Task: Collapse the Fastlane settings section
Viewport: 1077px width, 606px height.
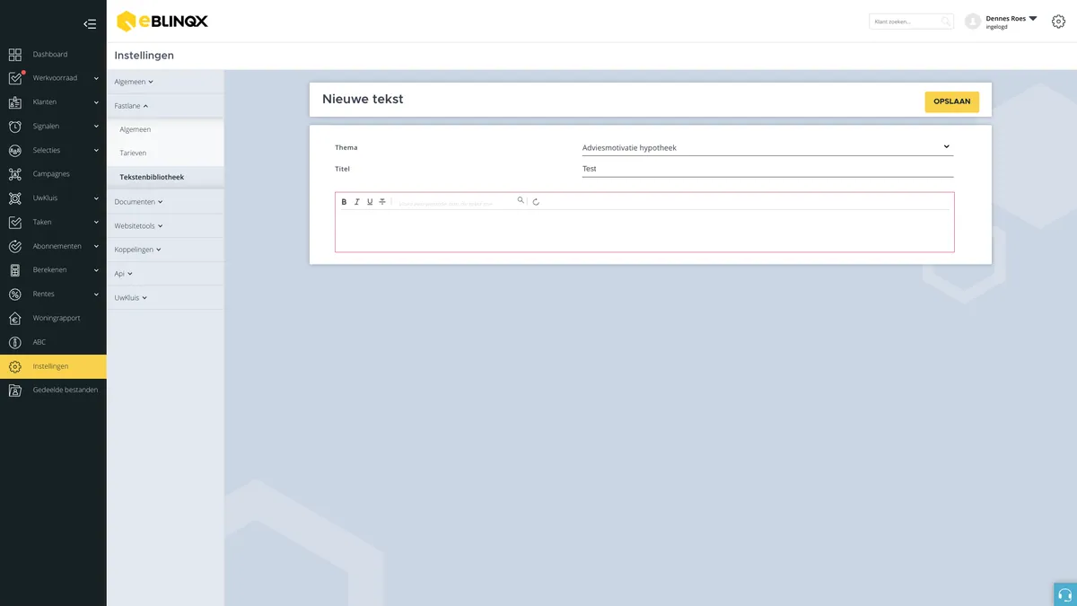Action: [x=131, y=106]
